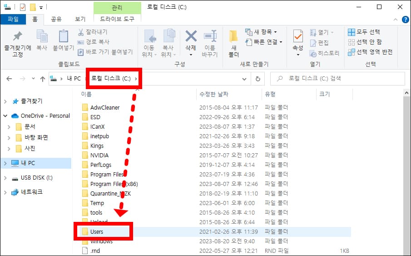Select the NVIDIA folder
The height and width of the screenshot is (256, 411).
tap(99, 156)
